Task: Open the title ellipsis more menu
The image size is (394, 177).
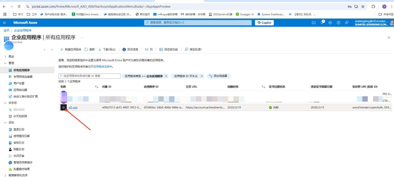Action: point(82,37)
